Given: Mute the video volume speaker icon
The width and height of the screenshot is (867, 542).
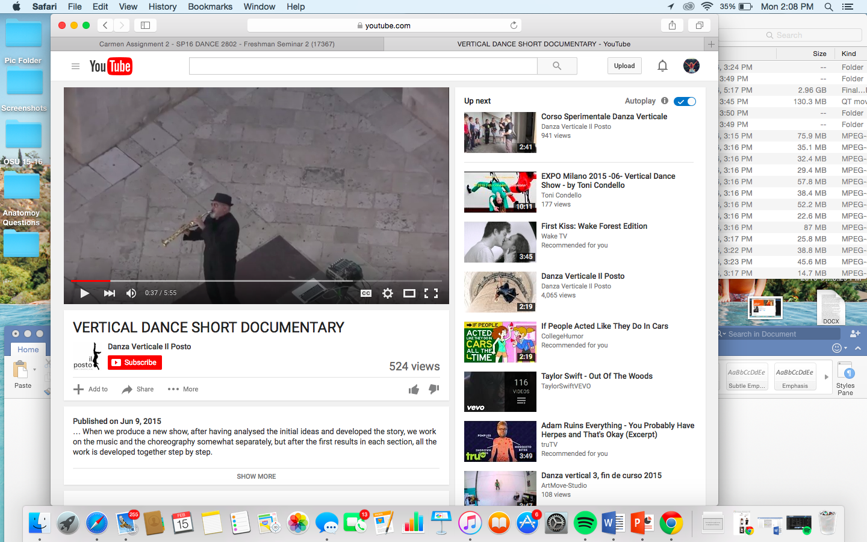Looking at the screenshot, I should [131, 293].
